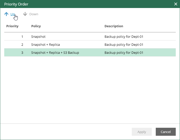Move selected policy up with Up link
The width and height of the screenshot is (180, 140).
tap(13, 14)
